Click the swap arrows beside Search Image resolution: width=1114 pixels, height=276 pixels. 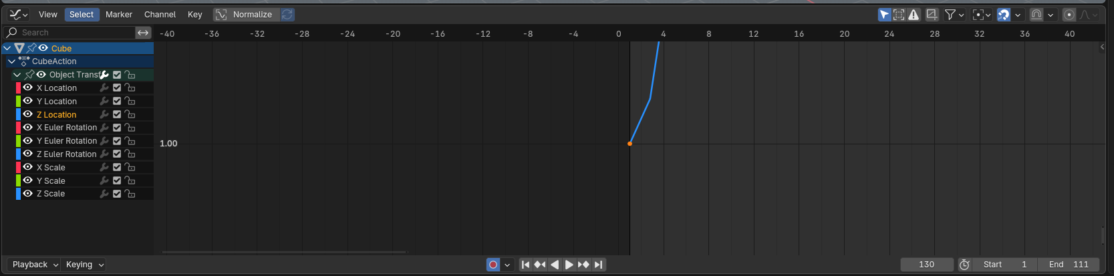pyautogui.click(x=143, y=32)
